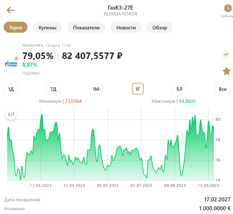Open the chart analysis trend icon

(x=226, y=55)
